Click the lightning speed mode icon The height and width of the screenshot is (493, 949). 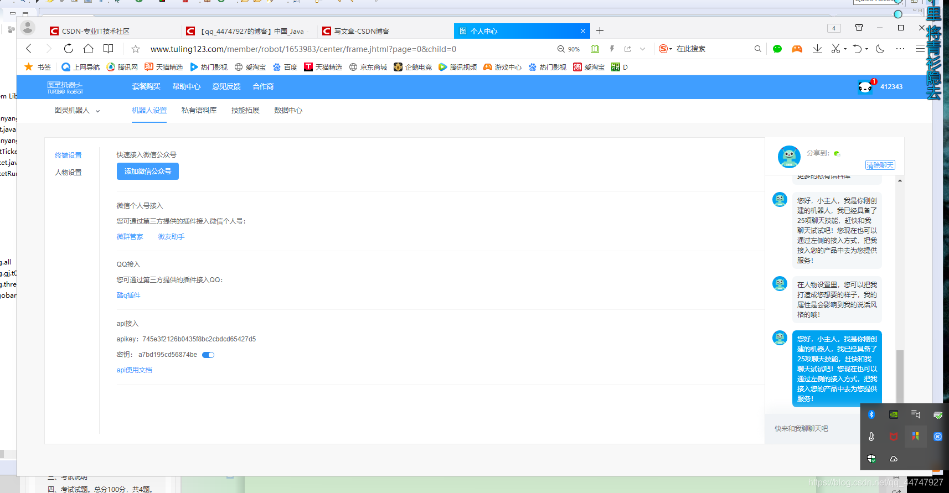click(x=612, y=49)
